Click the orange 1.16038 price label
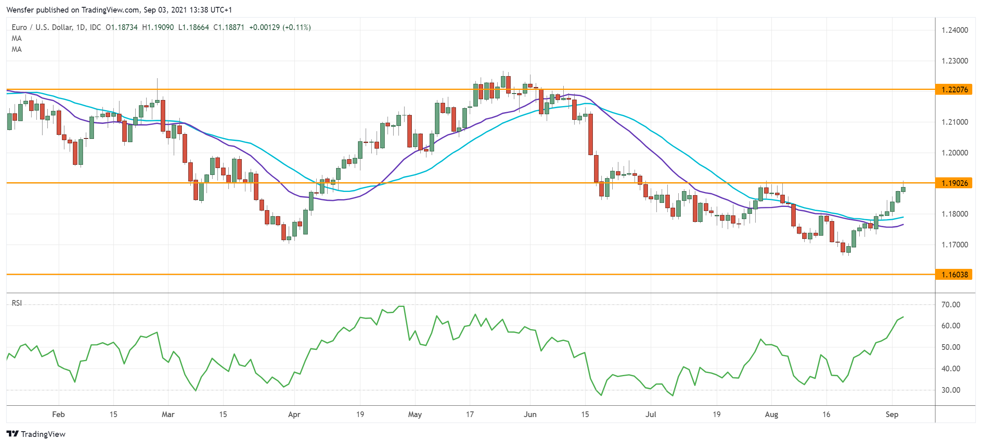 (954, 275)
